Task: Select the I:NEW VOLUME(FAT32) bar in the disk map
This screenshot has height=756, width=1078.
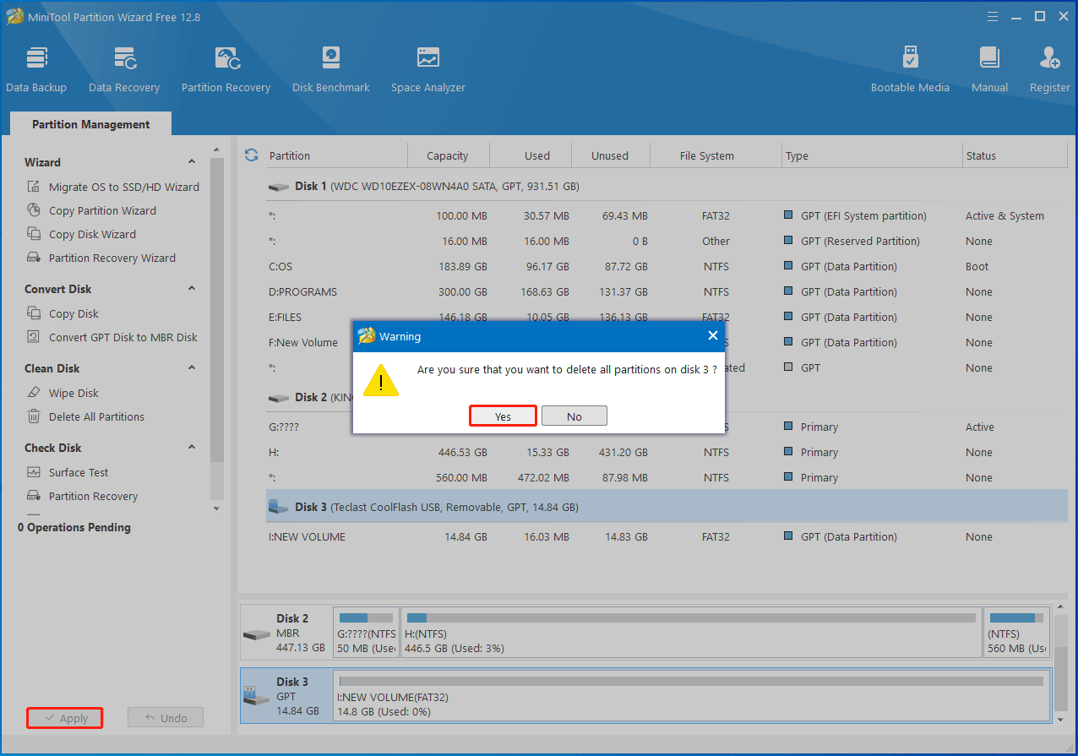Action: tap(691, 696)
